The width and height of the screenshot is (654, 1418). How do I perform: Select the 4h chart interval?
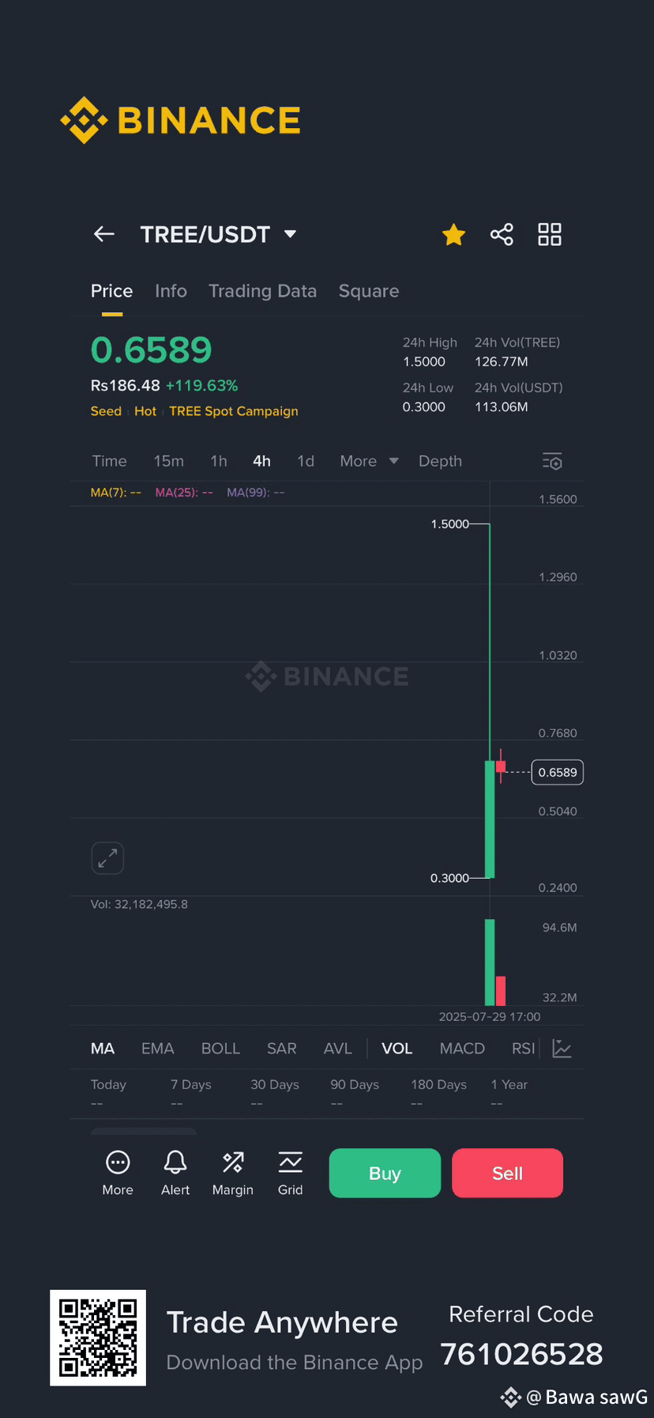point(261,461)
